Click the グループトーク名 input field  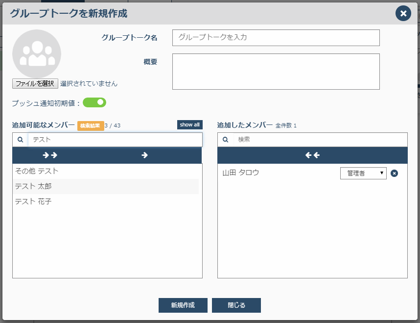tap(276, 38)
